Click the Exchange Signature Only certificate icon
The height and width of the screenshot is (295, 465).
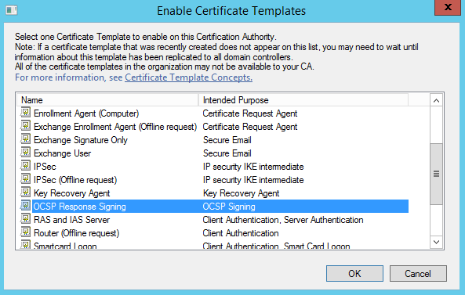click(26, 139)
